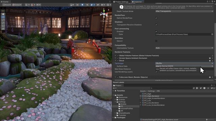The image size is (216, 121).
Task: Open draw mode shading dropdown
Action: point(72,5)
